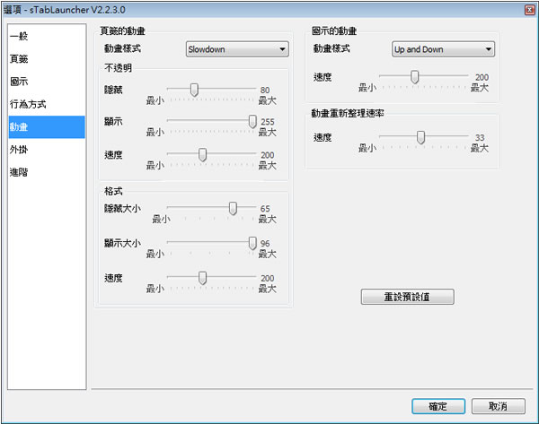Select 行為方式 in the sidebar
539x424 pixels.
(x=47, y=104)
